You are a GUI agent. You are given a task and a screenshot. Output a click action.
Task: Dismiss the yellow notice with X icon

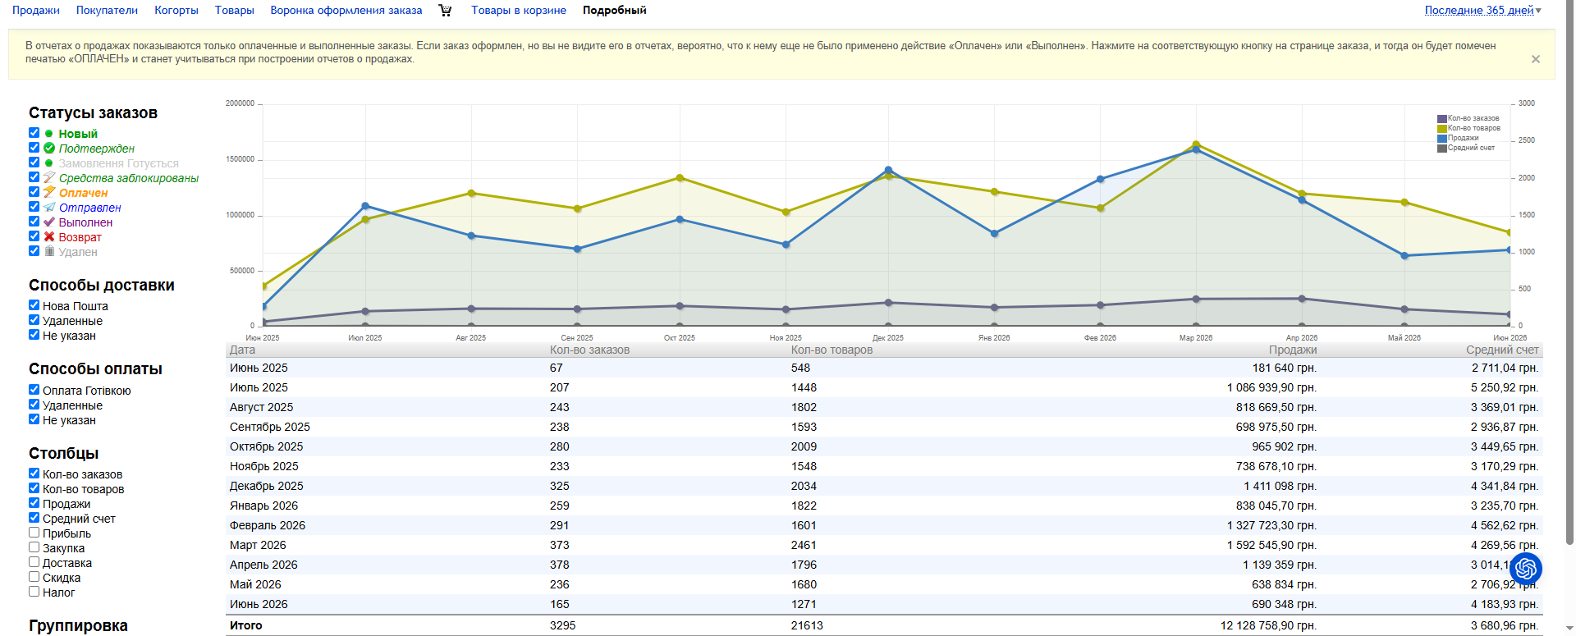(1536, 59)
